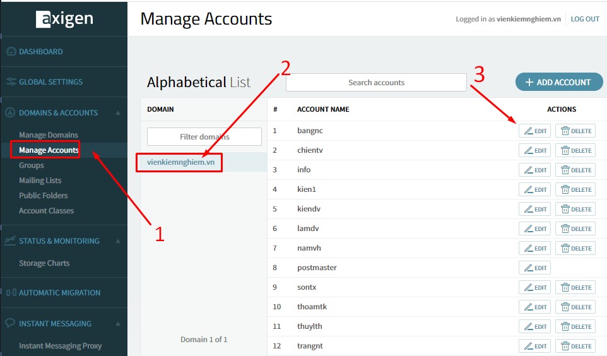The width and height of the screenshot is (607, 356).
Task: Edit the kiendv account
Action: pos(534,209)
